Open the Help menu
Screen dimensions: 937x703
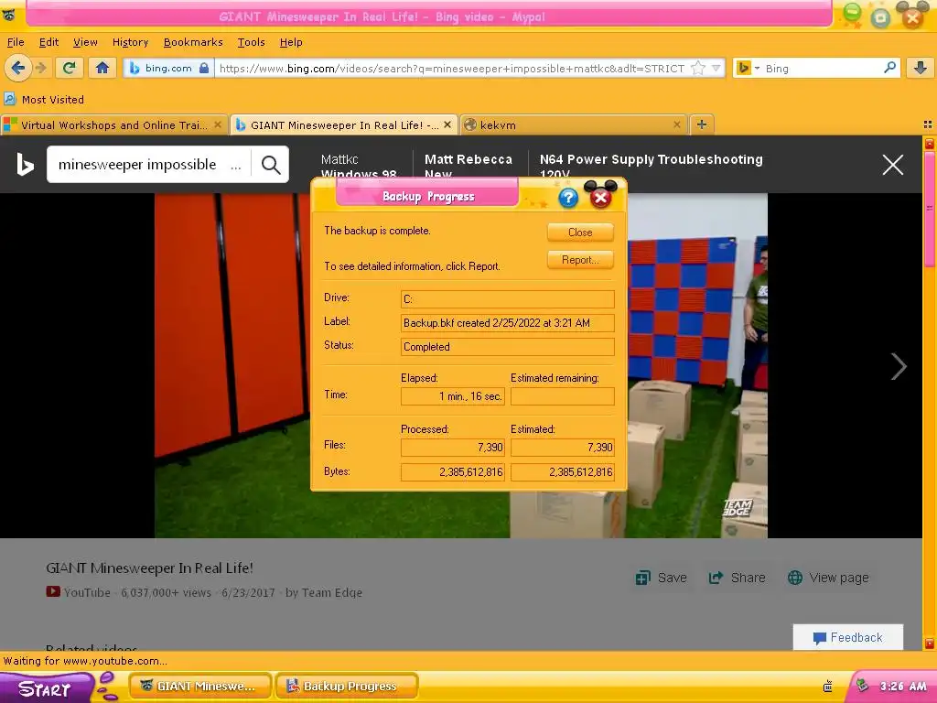[x=291, y=42]
